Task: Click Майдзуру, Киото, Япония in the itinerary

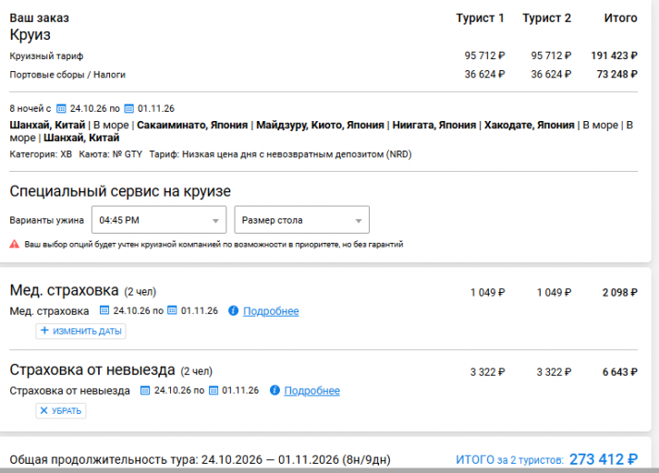Action: (x=320, y=126)
